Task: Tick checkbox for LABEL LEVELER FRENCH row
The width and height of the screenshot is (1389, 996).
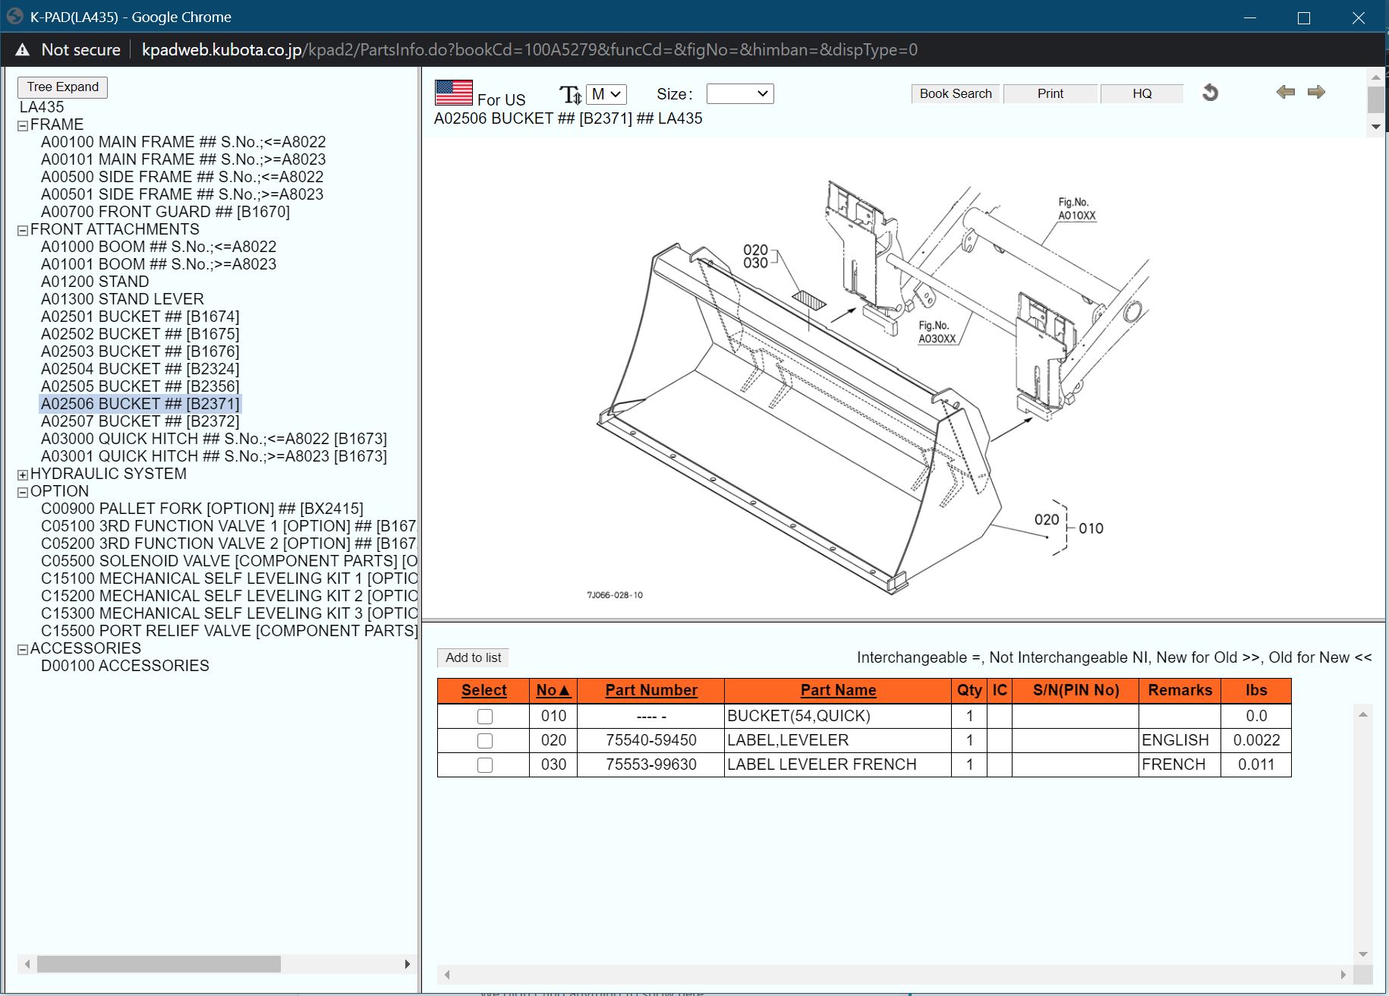Action: [484, 764]
